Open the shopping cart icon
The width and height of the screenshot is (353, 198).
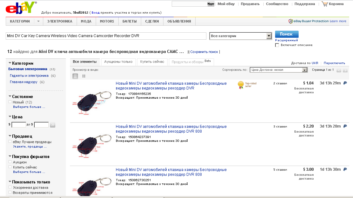[325, 4]
